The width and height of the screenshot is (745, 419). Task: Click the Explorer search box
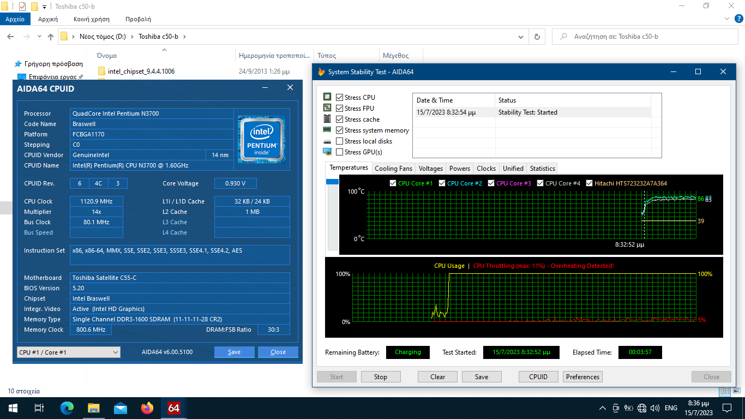tap(646, 37)
